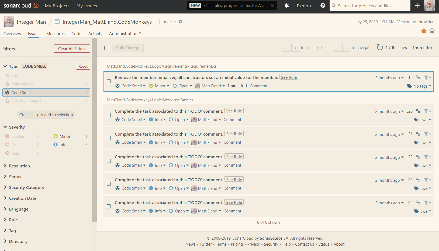Viewport: 439px width, 251px height.
Task: Open the help question mark icon
Action: pos(323,5)
